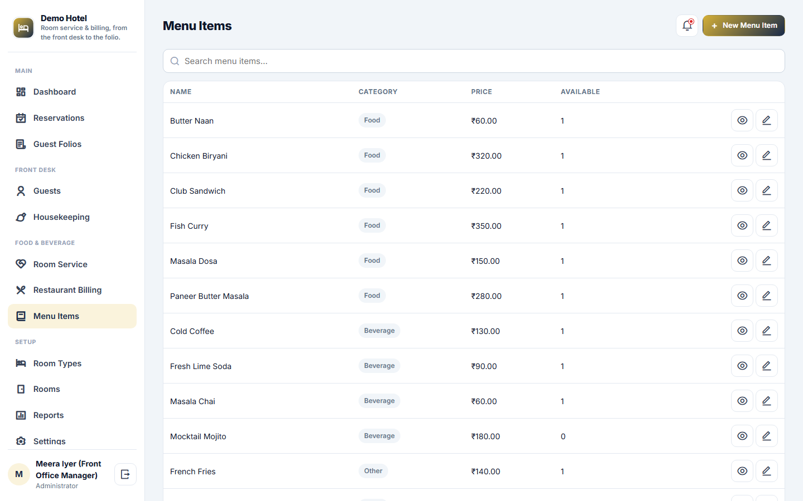Viewport: 803px width, 501px height.
Task: Edit the Butter Naan item
Action: (767, 120)
